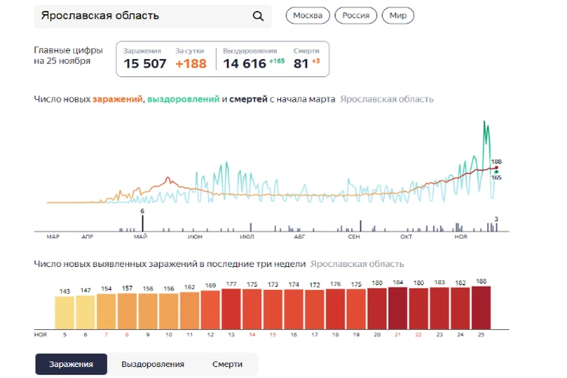Select the Россия region chip
The width and height of the screenshot is (567, 378).
[x=356, y=16]
